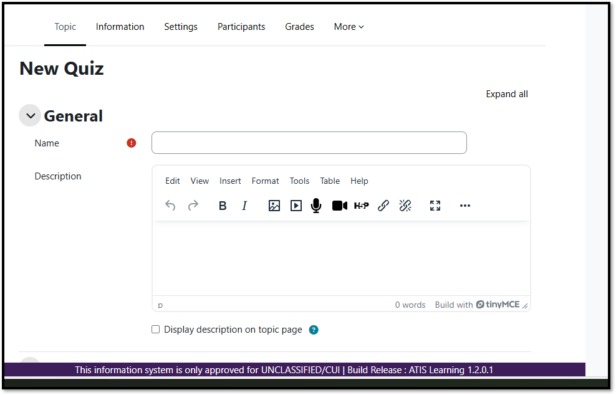Click the Bold formatting icon

pos(223,206)
